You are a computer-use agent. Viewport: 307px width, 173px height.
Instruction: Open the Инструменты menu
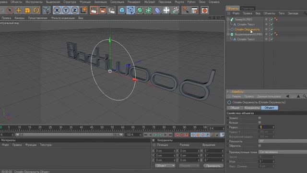tap(34, 2)
